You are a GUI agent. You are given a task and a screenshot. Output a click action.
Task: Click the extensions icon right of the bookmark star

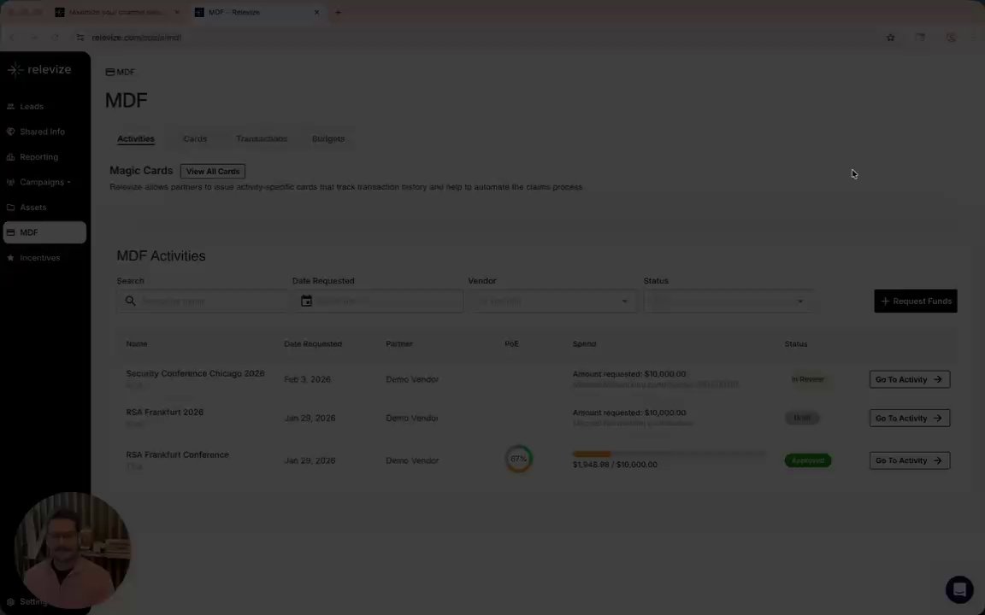[920, 38]
